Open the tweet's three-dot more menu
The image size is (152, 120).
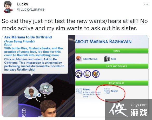click(x=146, y=4)
